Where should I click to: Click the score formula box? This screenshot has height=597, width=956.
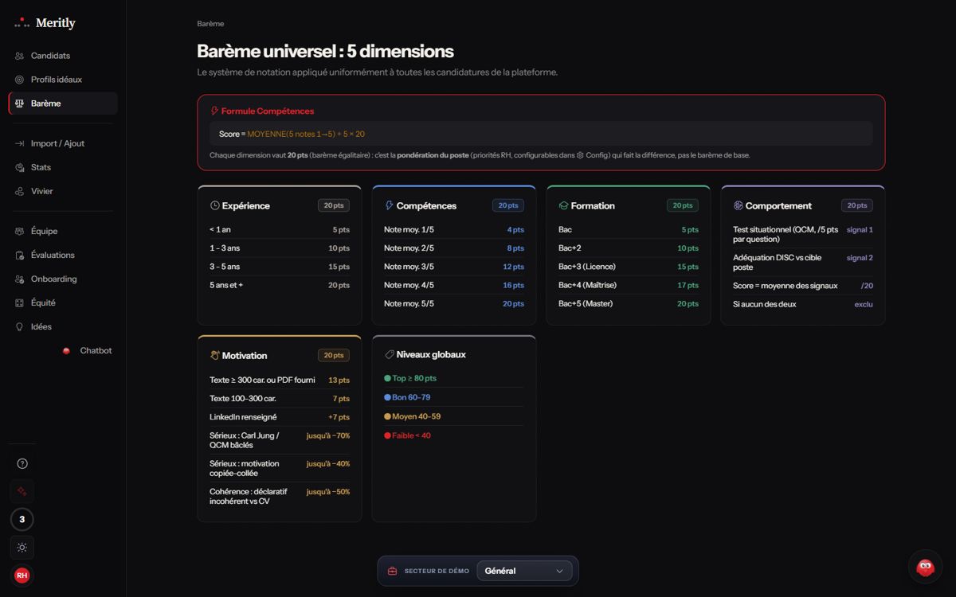tap(541, 134)
